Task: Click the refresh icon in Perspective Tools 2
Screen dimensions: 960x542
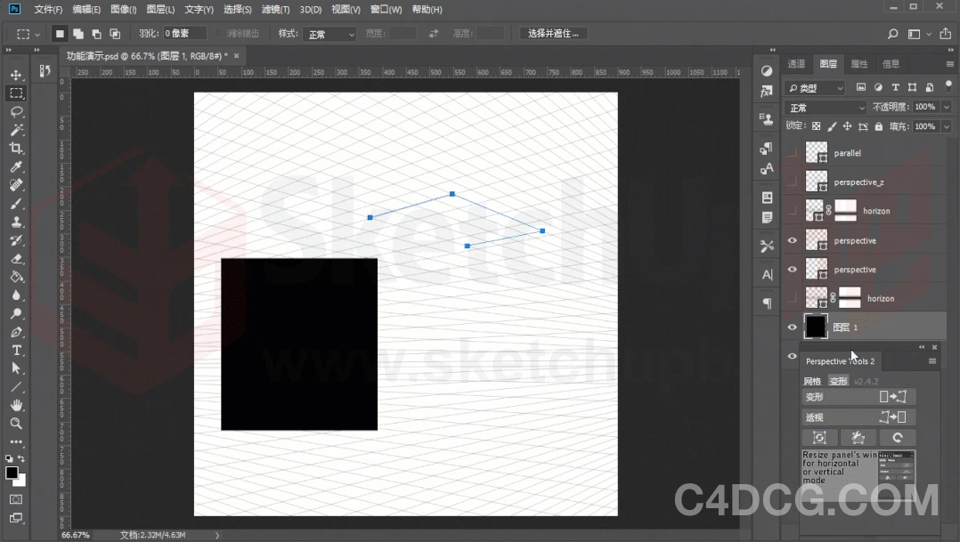Action: coord(898,437)
